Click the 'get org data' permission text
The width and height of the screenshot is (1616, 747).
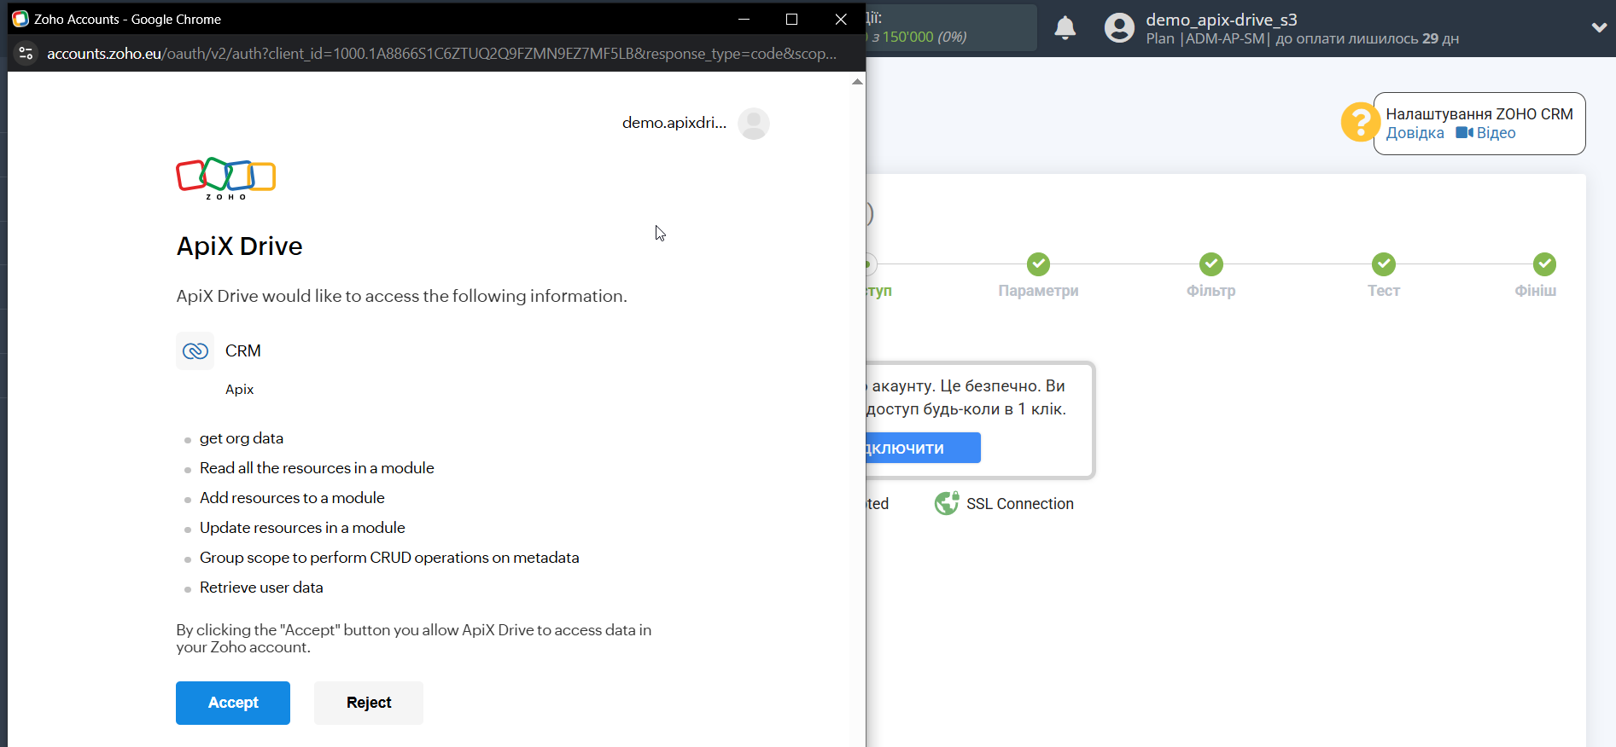[242, 438]
